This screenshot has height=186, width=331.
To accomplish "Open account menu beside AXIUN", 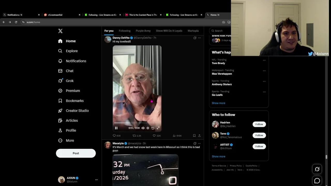I will coord(96,180).
